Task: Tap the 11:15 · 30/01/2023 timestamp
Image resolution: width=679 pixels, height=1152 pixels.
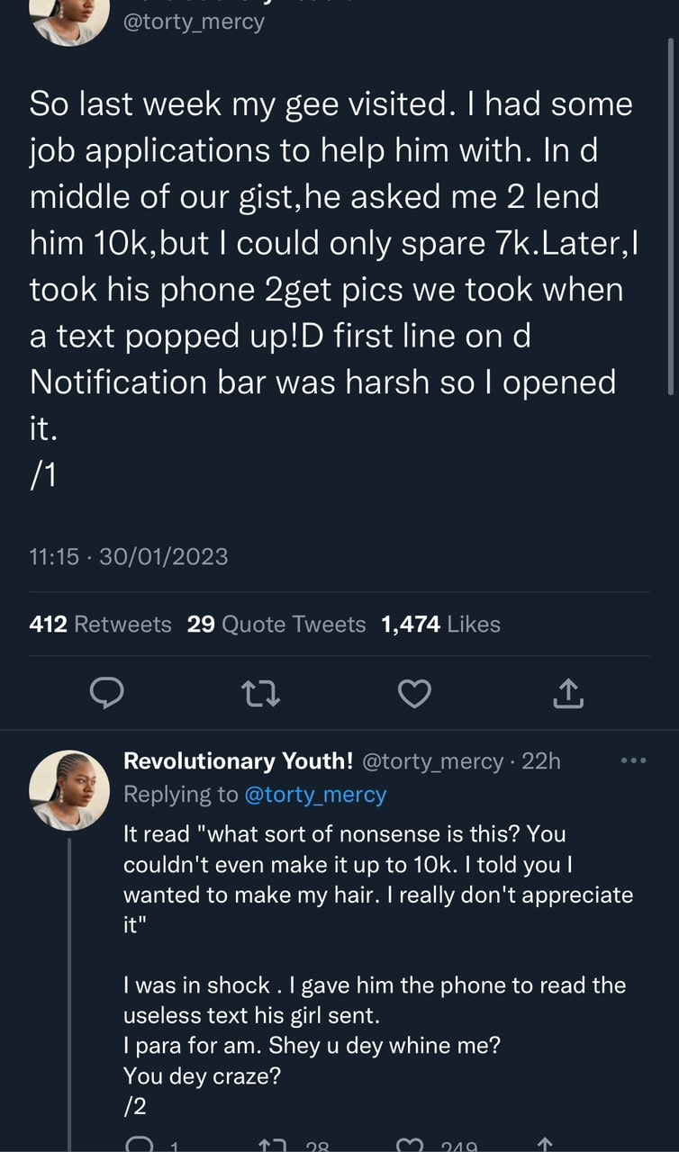Action: [128, 557]
